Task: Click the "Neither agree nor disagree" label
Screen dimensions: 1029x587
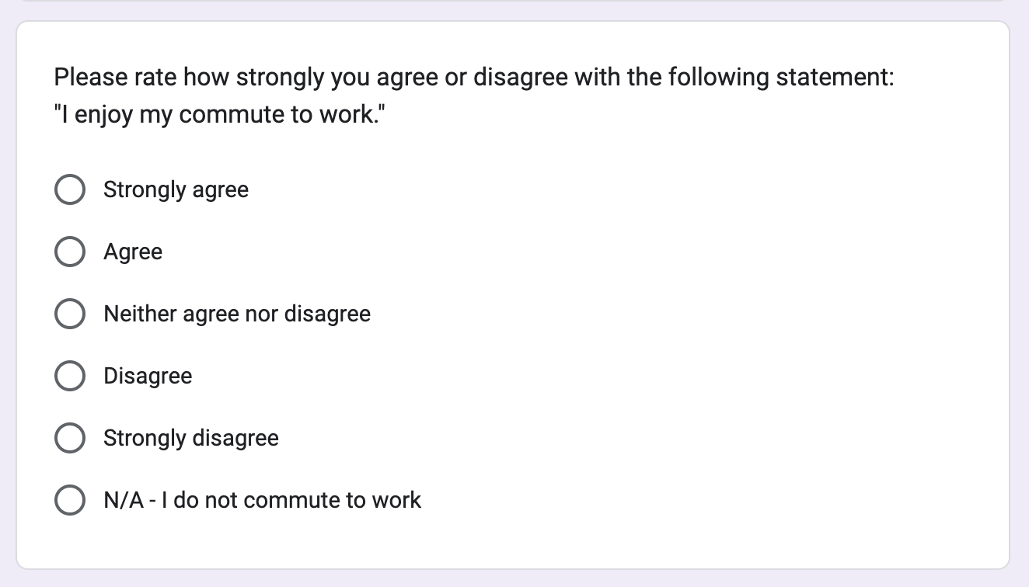Action: coord(237,314)
